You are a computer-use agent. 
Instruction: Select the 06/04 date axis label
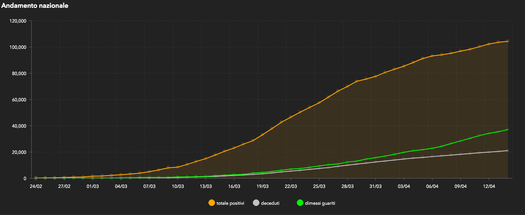tap(432, 186)
